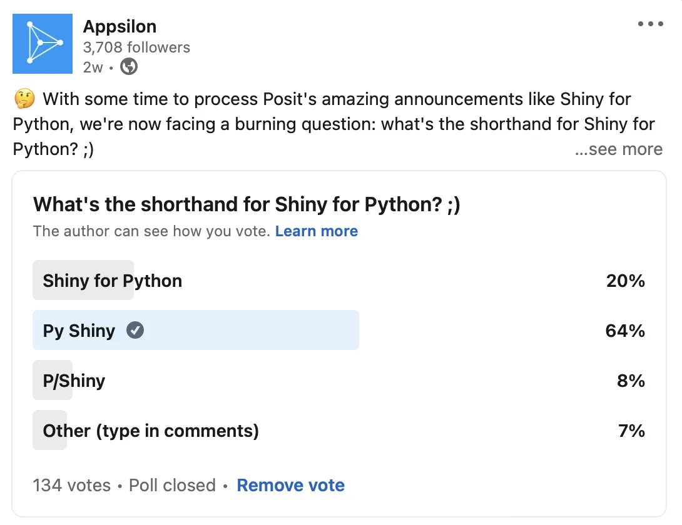This screenshot has height=525, width=682.
Task: Select the "P/Shiny" poll option
Action: click(74, 381)
